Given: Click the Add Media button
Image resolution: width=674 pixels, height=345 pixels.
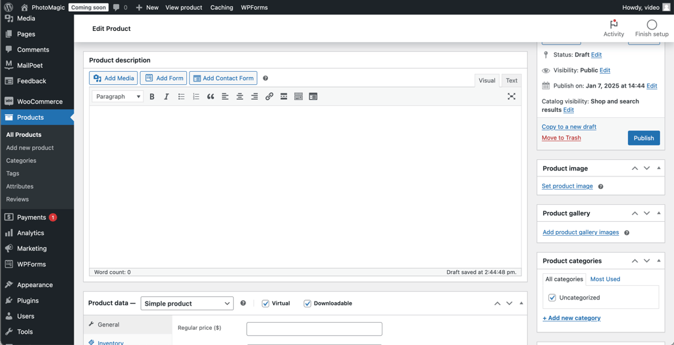Looking at the screenshot, I should [x=113, y=78].
